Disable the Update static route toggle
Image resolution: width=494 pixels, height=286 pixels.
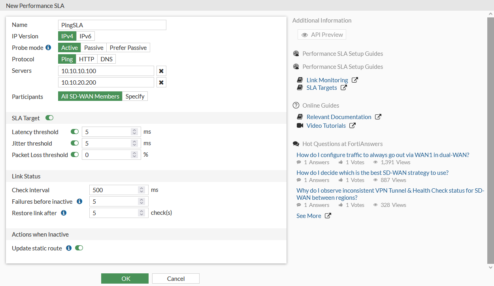point(79,248)
